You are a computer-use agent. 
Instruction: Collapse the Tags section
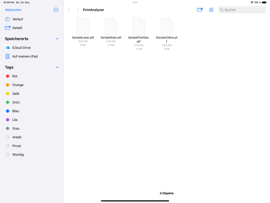coord(57,67)
